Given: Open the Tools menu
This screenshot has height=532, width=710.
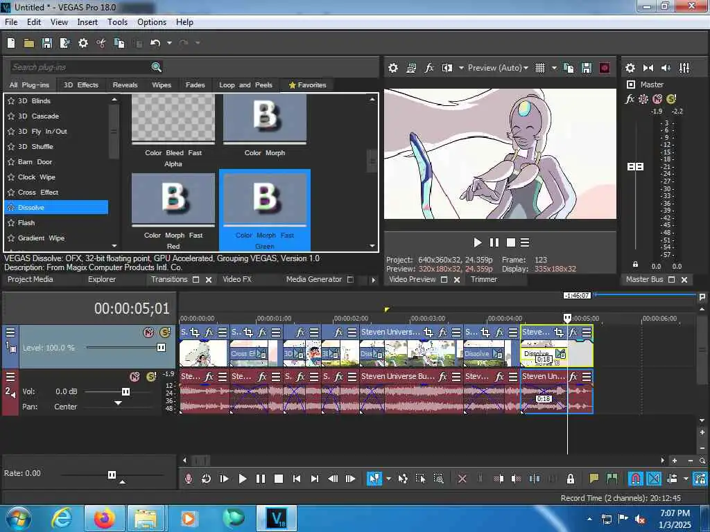Looking at the screenshot, I should pyautogui.click(x=117, y=22).
